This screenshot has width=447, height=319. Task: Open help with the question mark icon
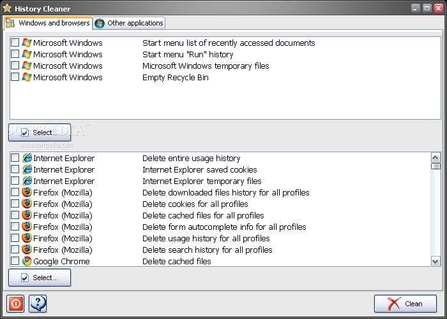38,304
